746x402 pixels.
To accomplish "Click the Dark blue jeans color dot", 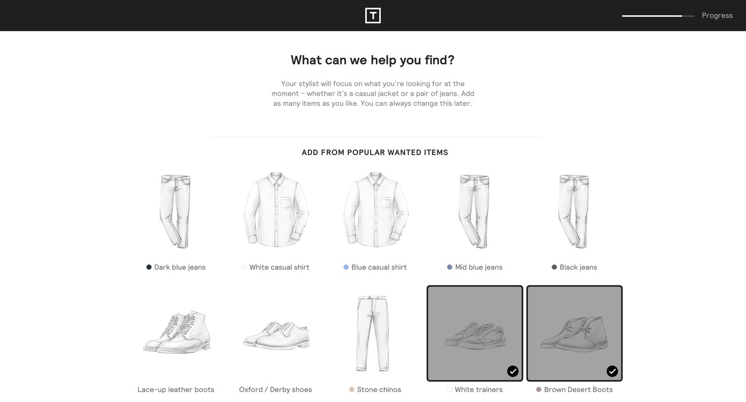I will [x=149, y=267].
